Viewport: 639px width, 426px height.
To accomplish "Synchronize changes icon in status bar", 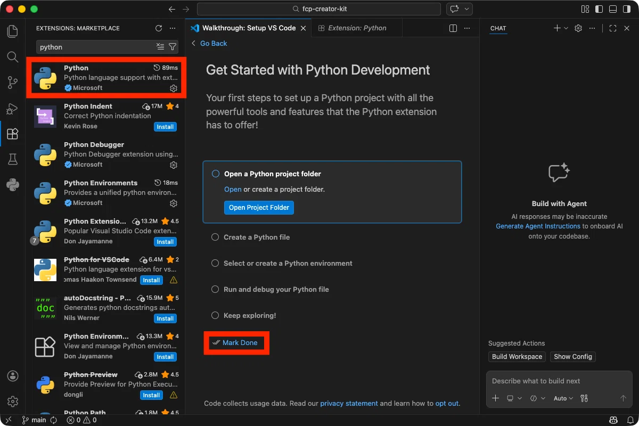I will pyautogui.click(x=53, y=420).
